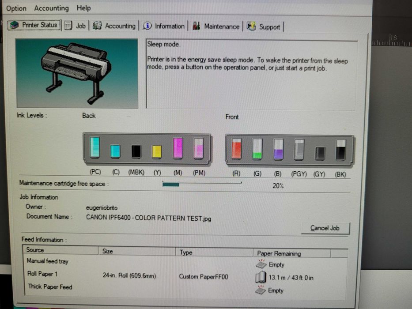Switch to the Printer Status tab
Image resolution: width=412 pixels, height=309 pixels.
click(x=34, y=25)
